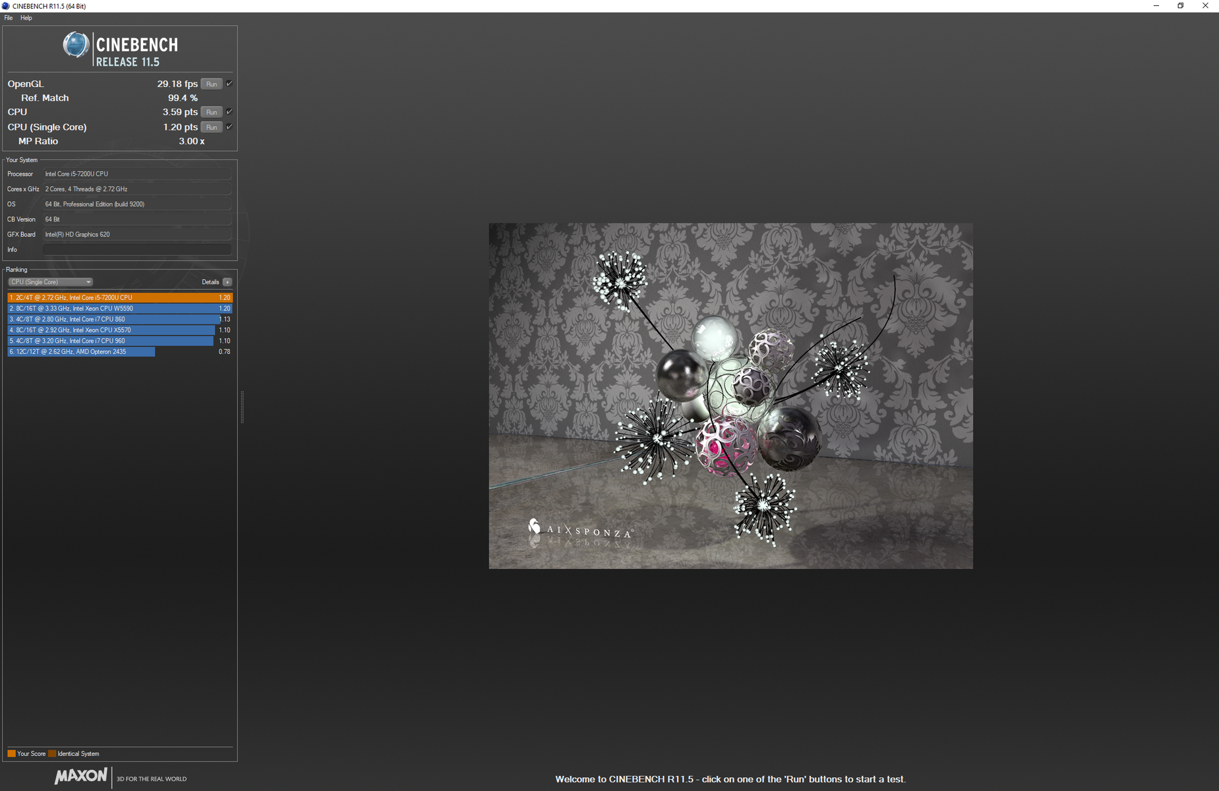Close the Cinebench window
The width and height of the screenshot is (1219, 791).
[1204, 6]
